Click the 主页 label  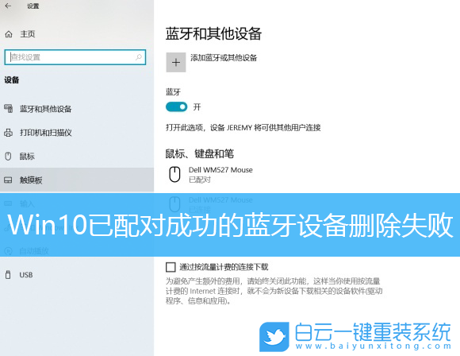(x=28, y=34)
